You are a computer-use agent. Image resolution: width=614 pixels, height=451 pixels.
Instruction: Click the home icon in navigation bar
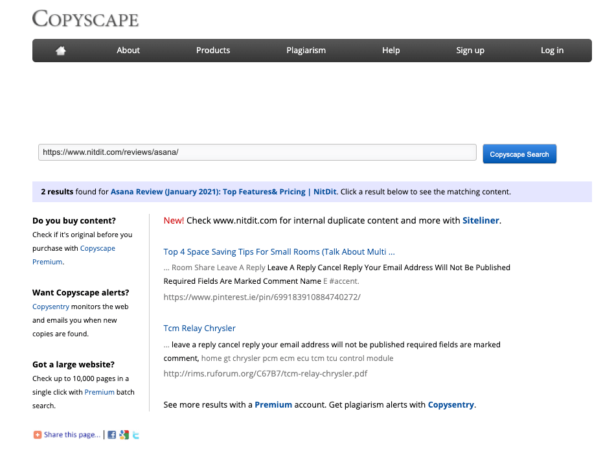coord(61,50)
